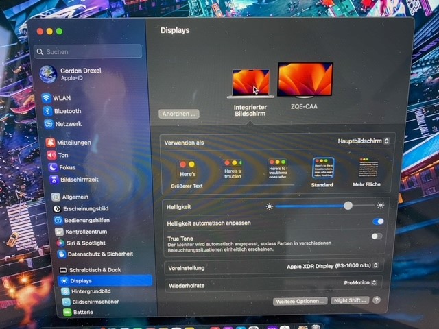The width and height of the screenshot is (439, 329).
Task: Click the Hintergrundbild icon
Action: pyautogui.click(x=65, y=291)
